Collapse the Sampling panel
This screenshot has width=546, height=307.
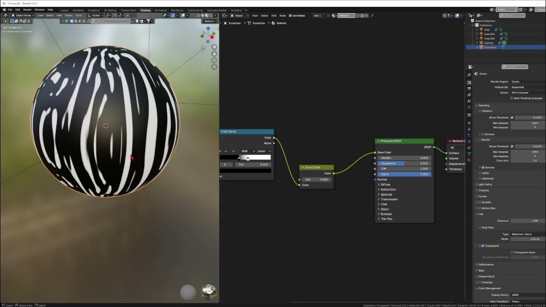[x=483, y=105]
